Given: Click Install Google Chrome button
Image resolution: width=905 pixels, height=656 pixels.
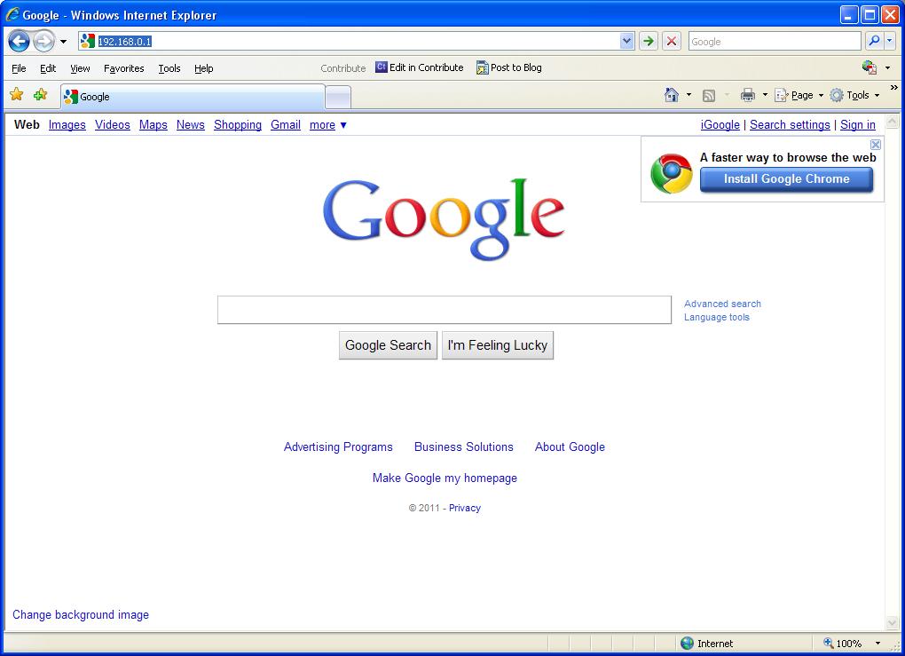Looking at the screenshot, I should (786, 179).
